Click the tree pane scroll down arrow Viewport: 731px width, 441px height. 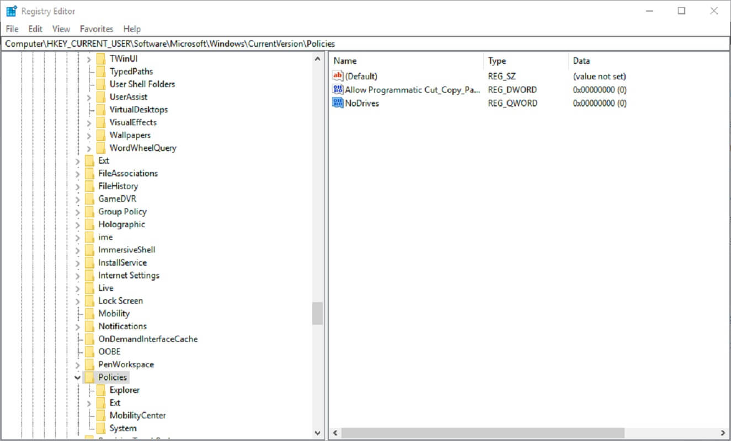click(317, 433)
